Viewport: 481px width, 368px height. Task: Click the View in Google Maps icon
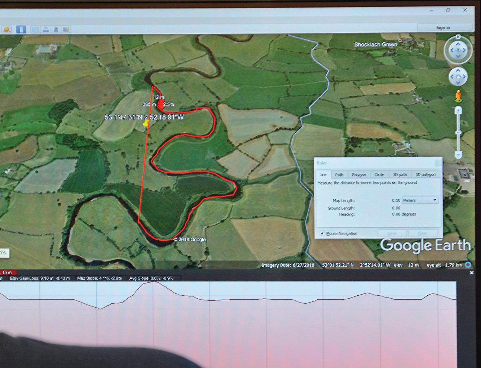[66, 29]
